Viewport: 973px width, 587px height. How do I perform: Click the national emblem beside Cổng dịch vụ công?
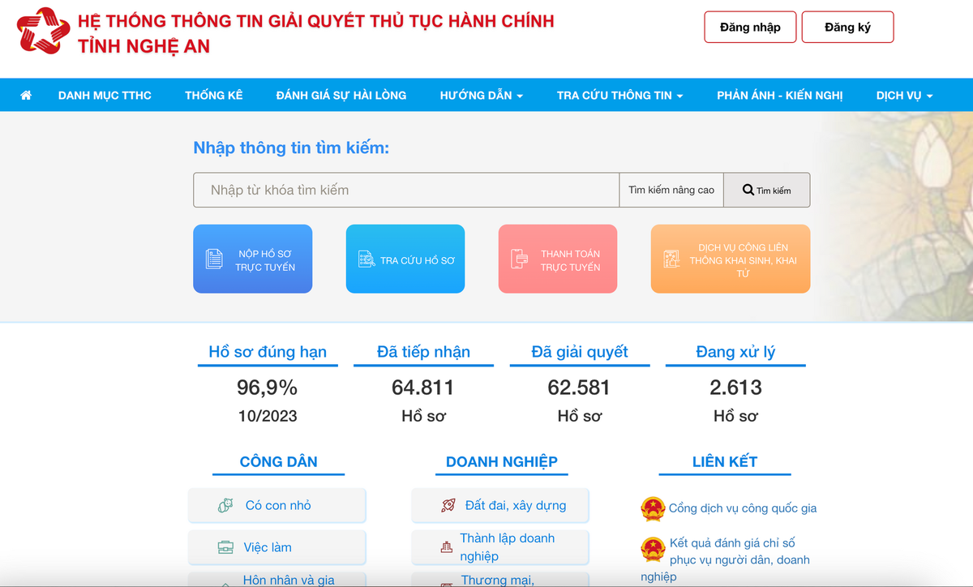(651, 509)
